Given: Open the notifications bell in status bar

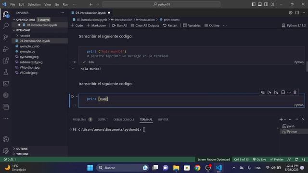Looking at the screenshot, I should (296, 160).
